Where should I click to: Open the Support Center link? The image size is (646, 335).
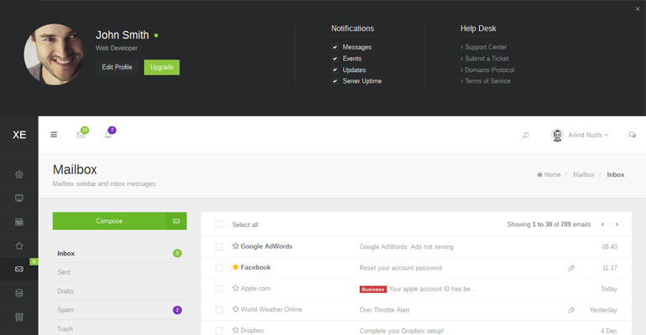pos(485,48)
